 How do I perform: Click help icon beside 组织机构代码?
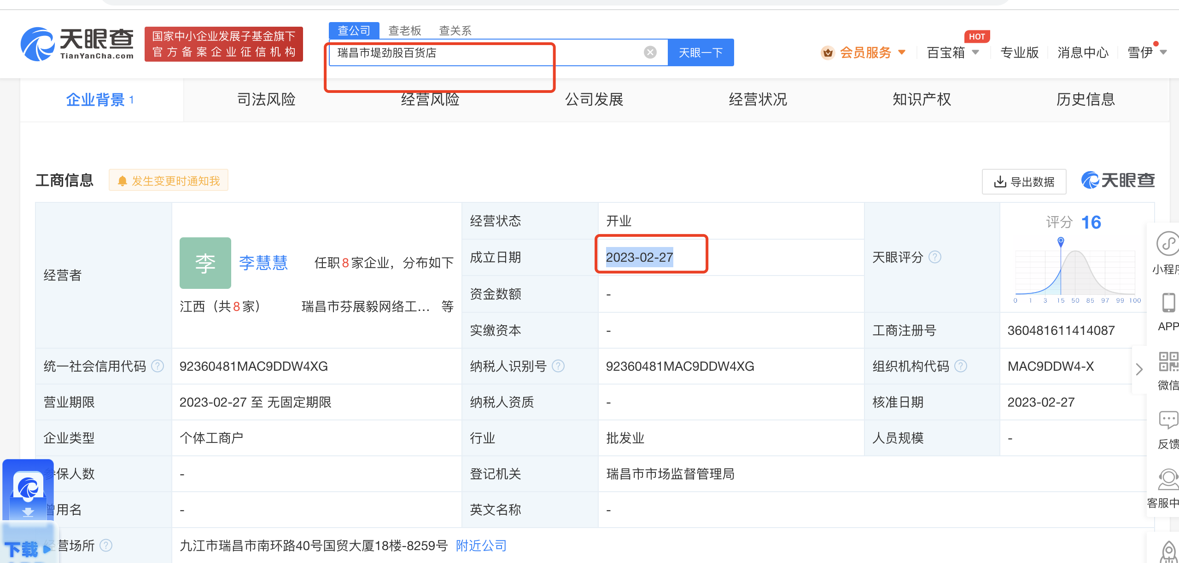pos(960,366)
